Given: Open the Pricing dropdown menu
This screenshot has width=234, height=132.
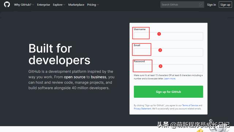Looking at the screenshot, I should pyautogui.click(x=93, y=5).
